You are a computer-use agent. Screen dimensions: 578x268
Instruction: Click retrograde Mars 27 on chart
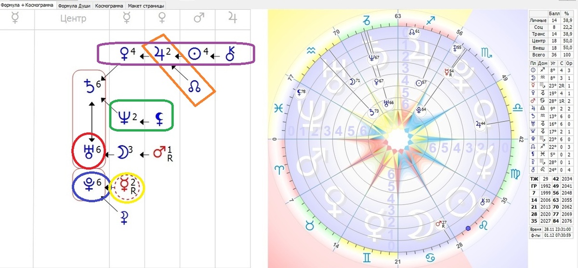[x=441, y=224]
